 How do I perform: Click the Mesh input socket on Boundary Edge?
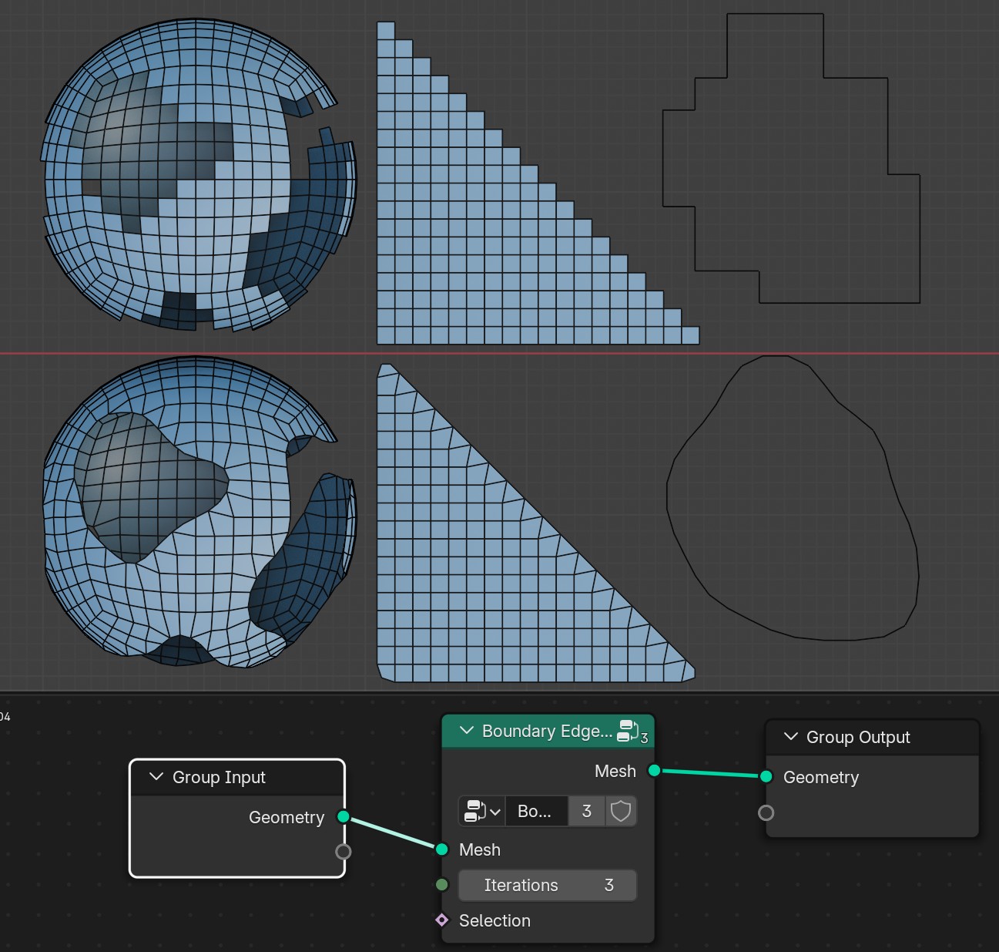tap(441, 849)
